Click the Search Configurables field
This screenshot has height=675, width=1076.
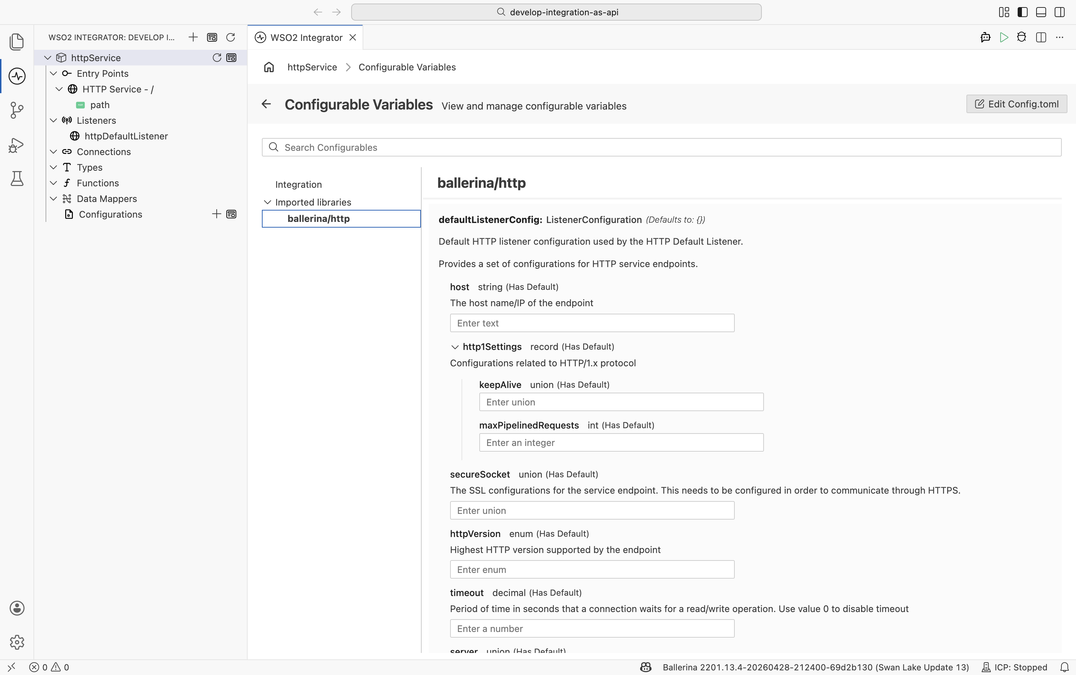pos(661,147)
